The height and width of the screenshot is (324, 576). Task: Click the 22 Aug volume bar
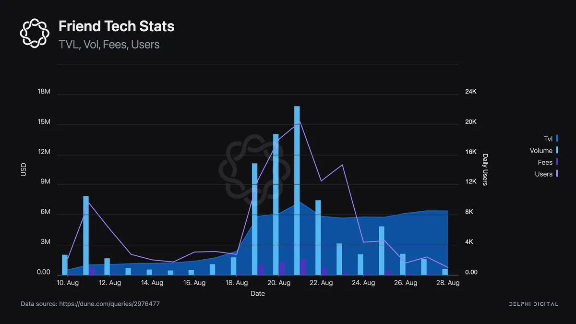[x=318, y=238]
